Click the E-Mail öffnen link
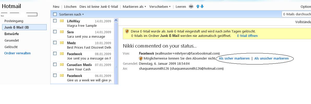The height and width of the screenshot is (104, 311). click(247, 36)
